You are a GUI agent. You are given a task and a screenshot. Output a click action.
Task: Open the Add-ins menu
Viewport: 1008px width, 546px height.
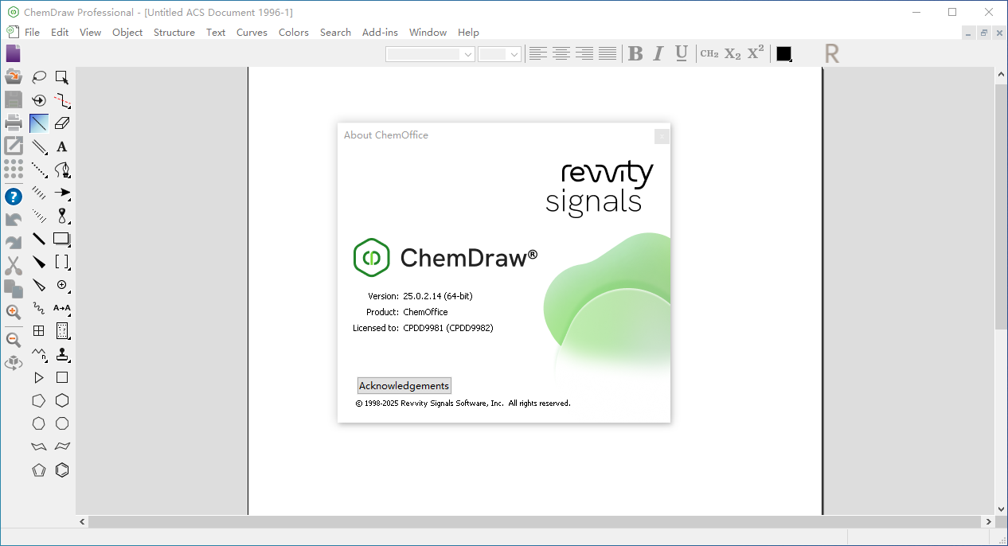380,33
